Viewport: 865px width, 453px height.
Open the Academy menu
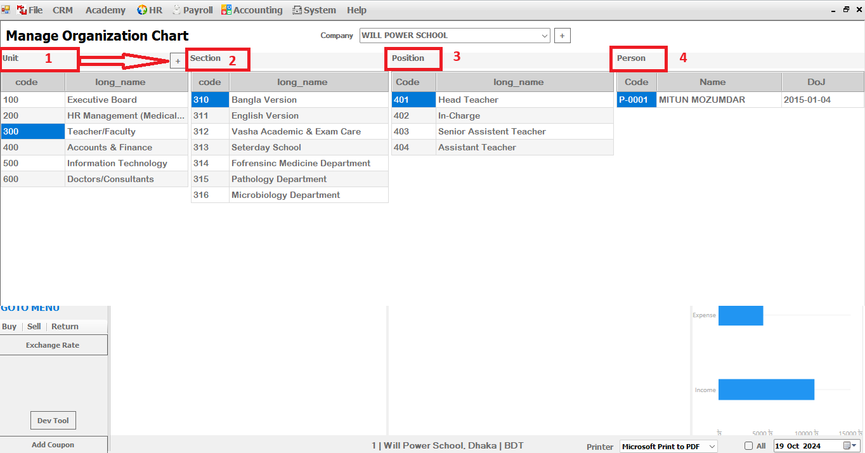(x=105, y=10)
